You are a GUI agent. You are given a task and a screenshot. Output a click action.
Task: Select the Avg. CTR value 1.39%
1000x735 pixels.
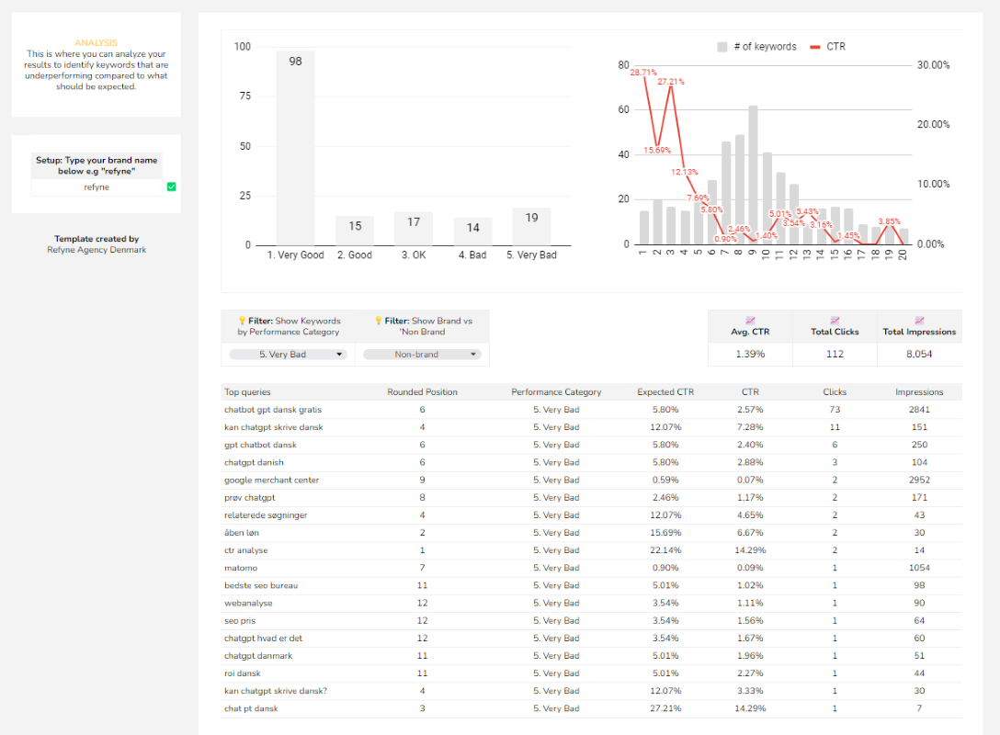pyautogui.click(x=750, y=354)
